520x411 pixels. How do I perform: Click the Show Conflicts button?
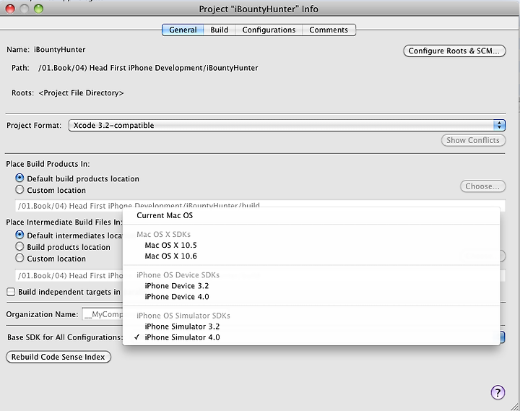click(473, 140)
